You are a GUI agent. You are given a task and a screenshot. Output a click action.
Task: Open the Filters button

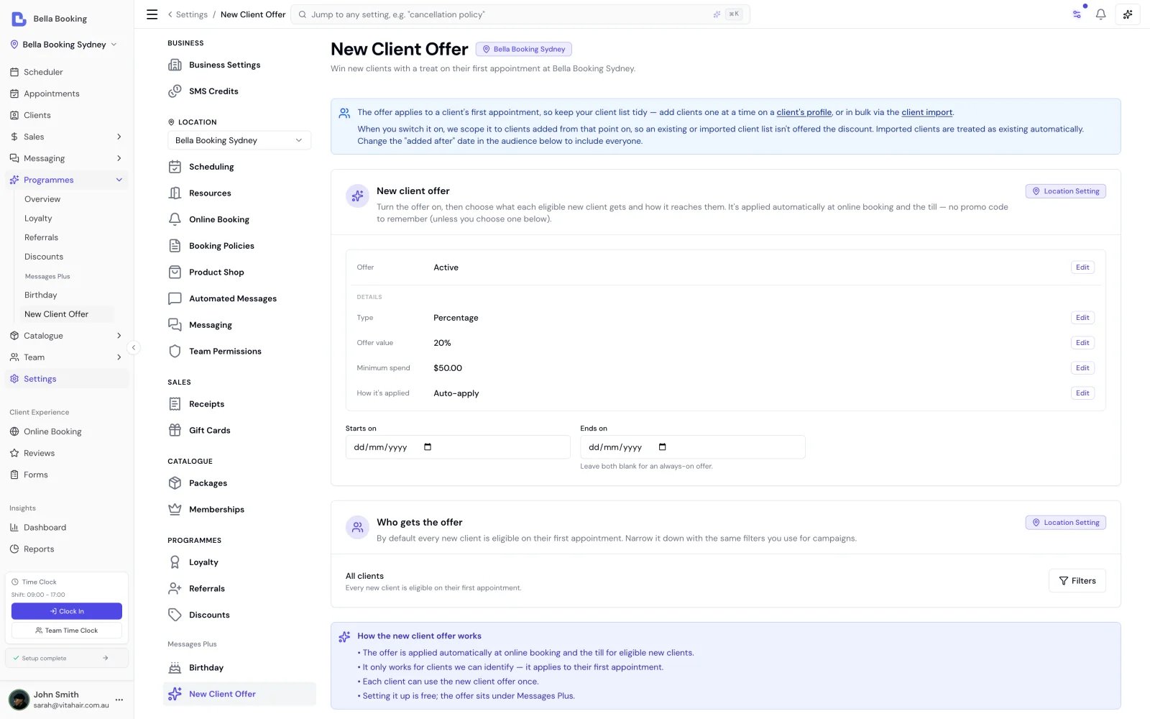pos(1077,581)
